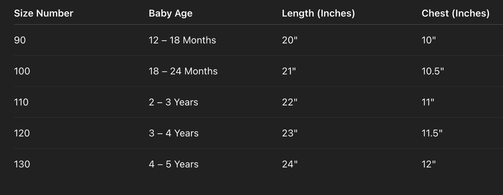Select the size 120 cell
Image resolution: width=503 pixels, height=195 pixels.
[x=22, y=133]
